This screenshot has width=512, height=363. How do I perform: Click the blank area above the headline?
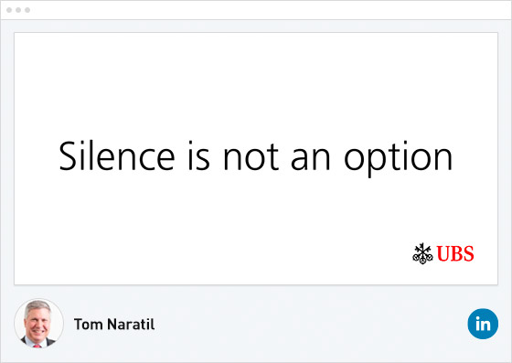coord(256,85)
